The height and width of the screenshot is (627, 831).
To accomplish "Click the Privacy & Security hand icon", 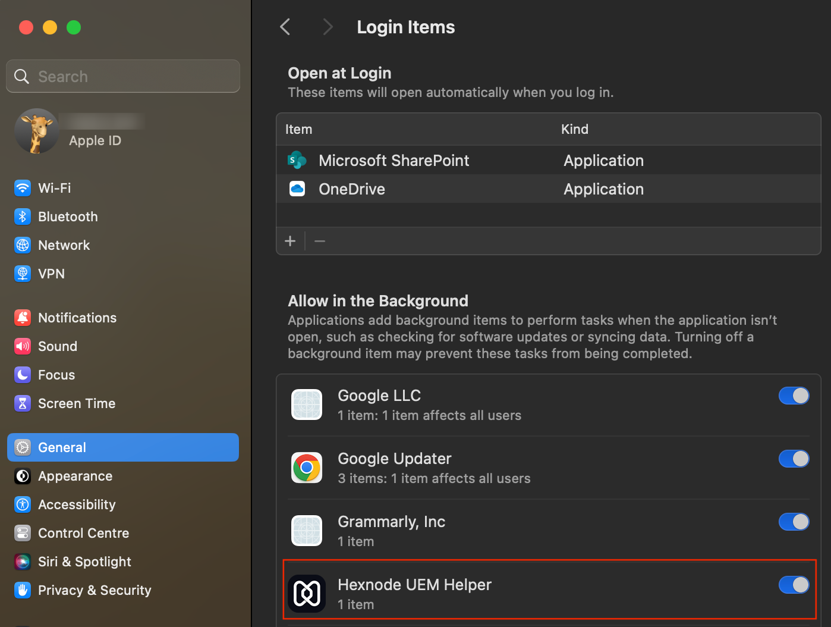I will [23, 590].
